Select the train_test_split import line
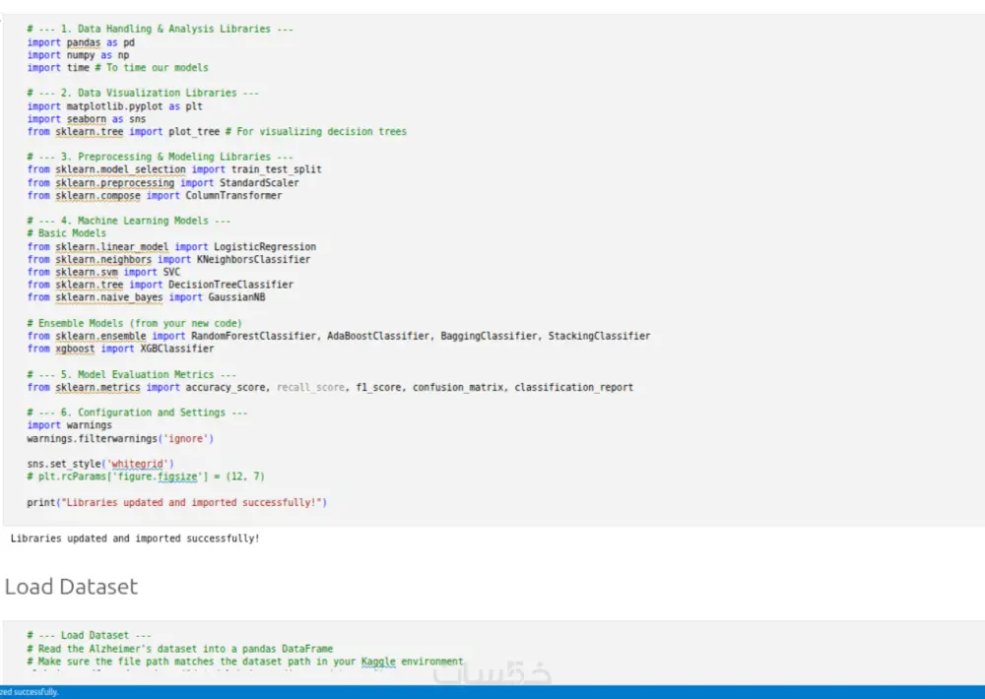The image size is (985, 699). [174, 169]
